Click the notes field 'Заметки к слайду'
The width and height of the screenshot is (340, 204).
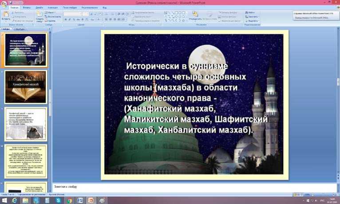tap(195, 188)
